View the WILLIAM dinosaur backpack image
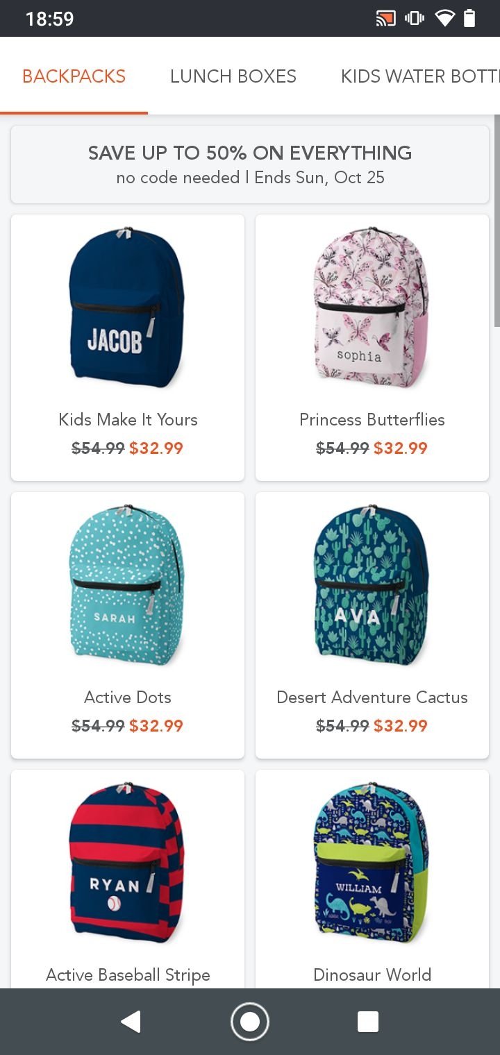 372,863
